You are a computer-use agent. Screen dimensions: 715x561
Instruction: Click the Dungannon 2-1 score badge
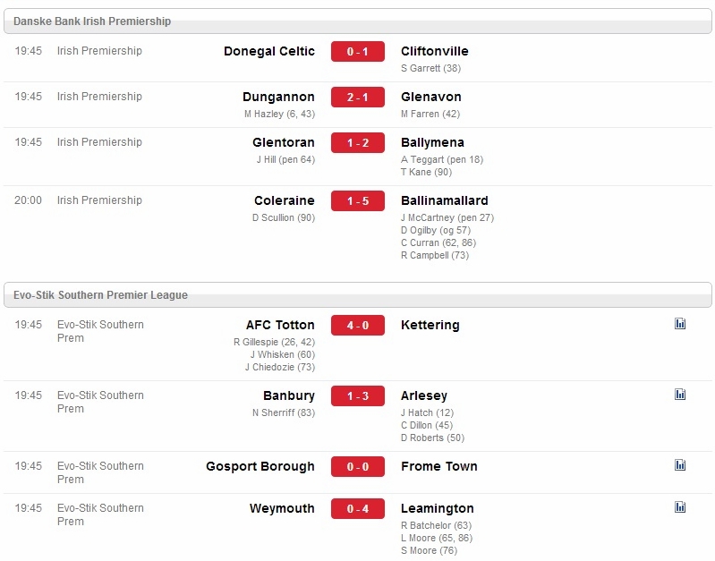358,98
